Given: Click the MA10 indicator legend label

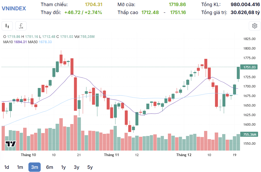Looking at the screenshot, I should (8, 42).
